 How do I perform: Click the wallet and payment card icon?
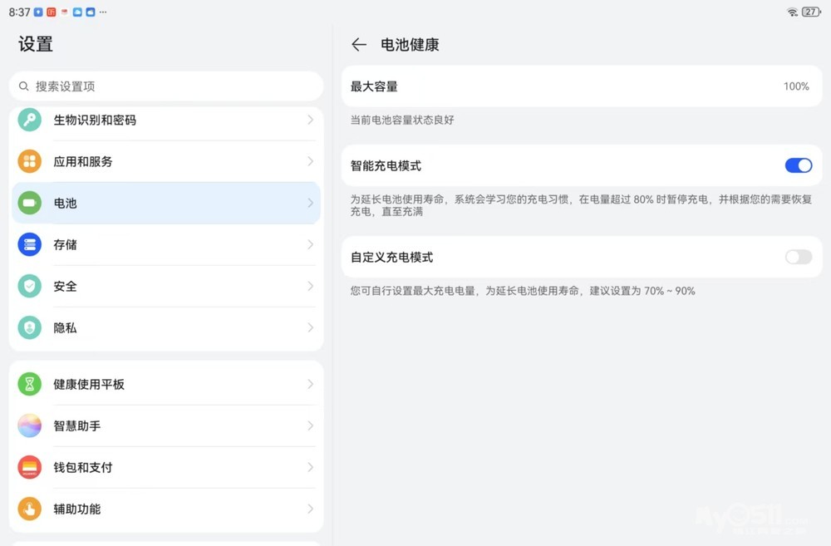point(30,467)
